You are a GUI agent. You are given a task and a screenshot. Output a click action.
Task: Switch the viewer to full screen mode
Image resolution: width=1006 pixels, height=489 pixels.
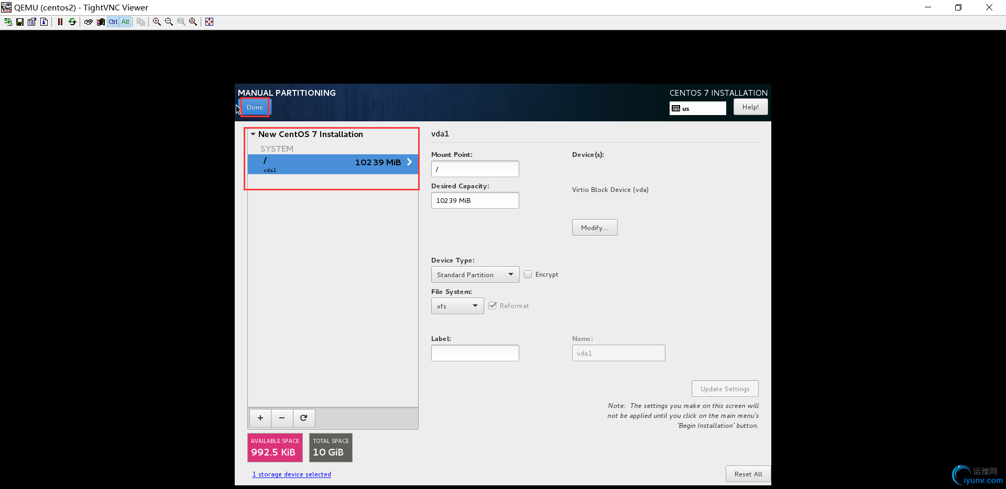210,22
